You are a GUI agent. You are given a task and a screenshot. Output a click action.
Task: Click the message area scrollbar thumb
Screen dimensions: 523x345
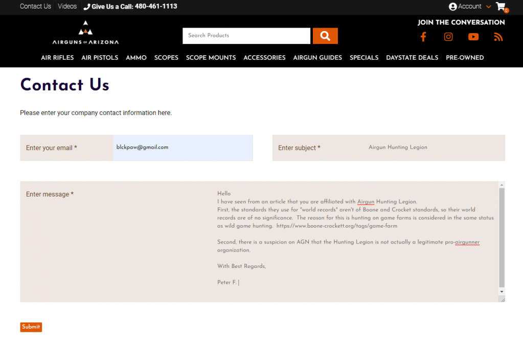(502, 237)
